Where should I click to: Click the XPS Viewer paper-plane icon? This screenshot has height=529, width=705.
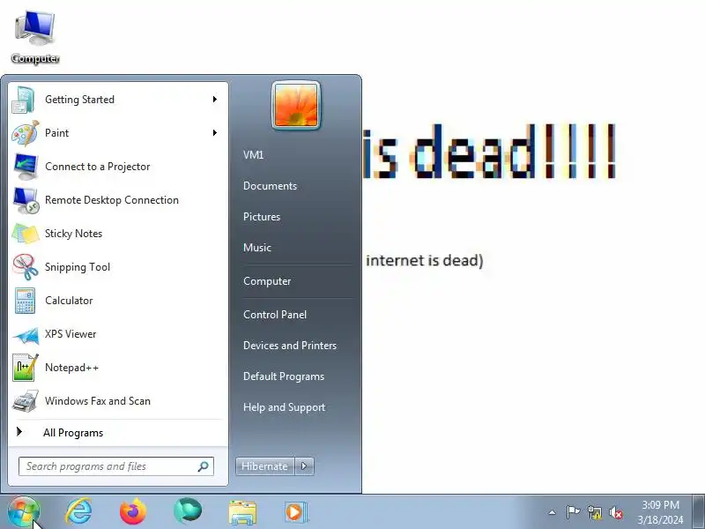click(26, 334)
